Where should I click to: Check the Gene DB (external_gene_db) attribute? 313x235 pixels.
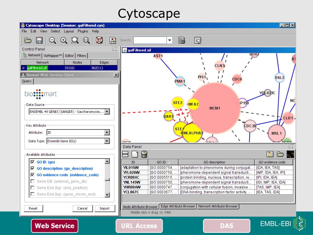pyautogui.click(x=32, y=181)
